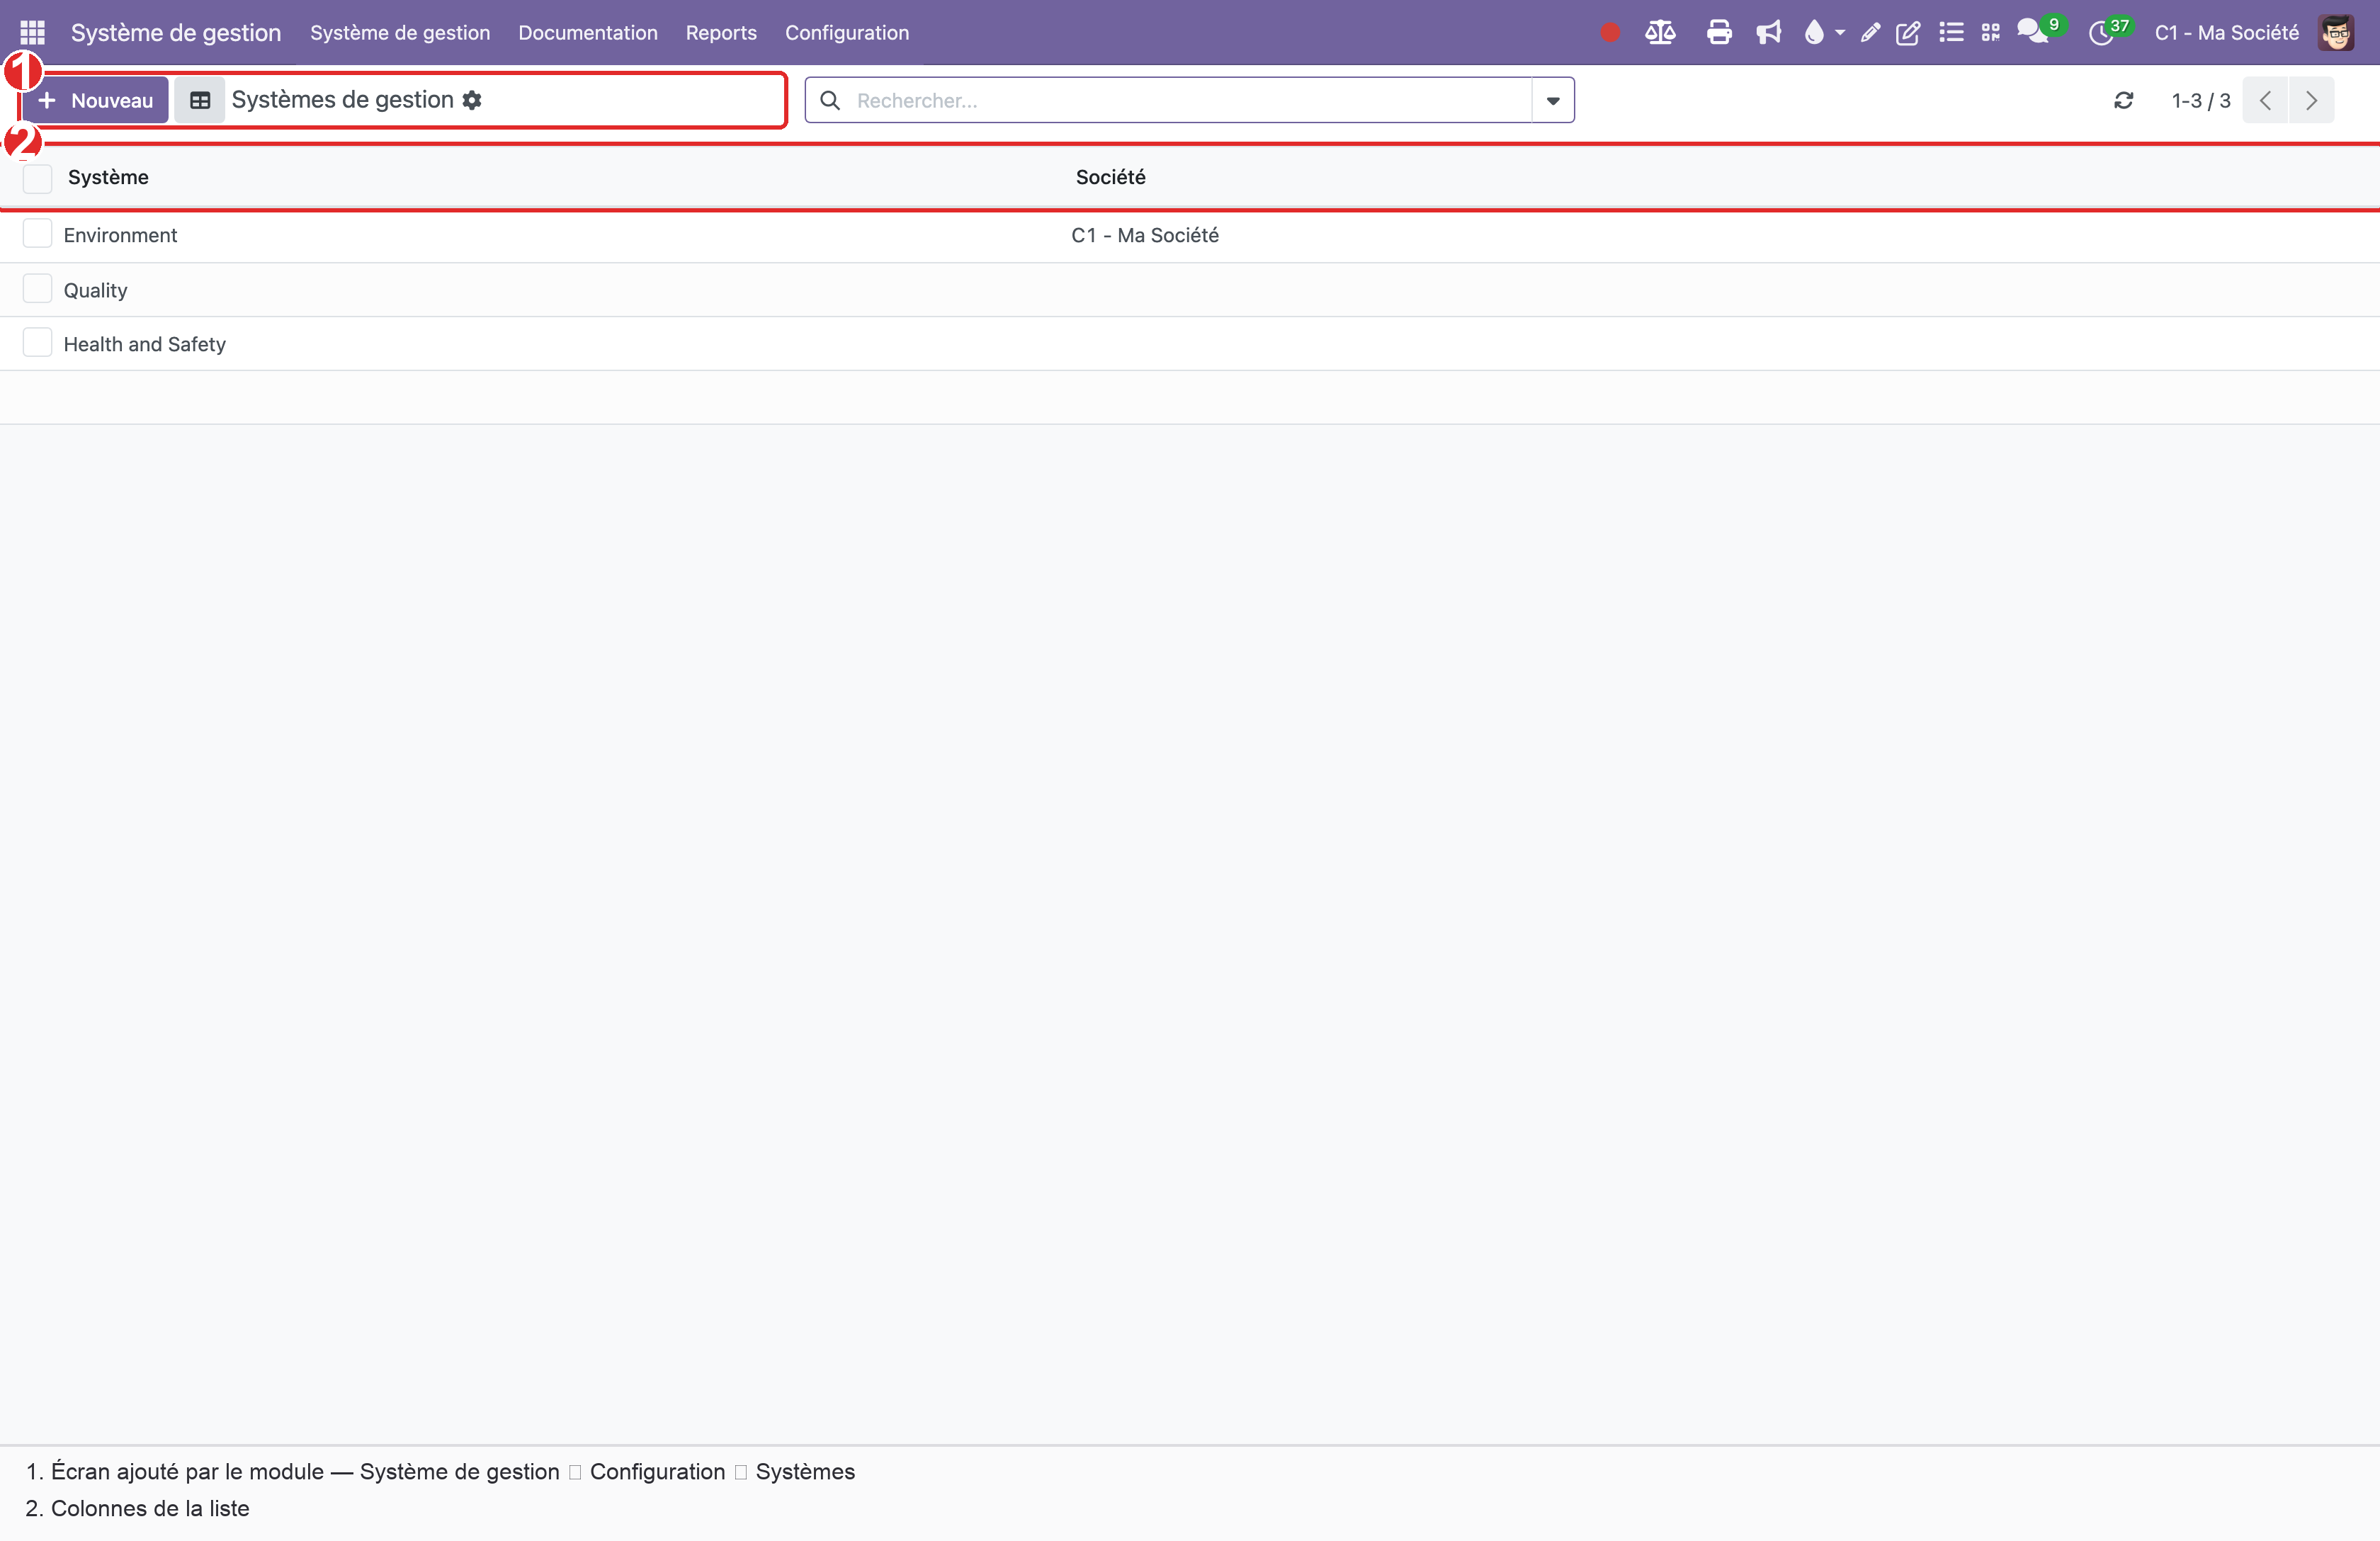Open the C1 - Ma Société company switcher
Screen dimensions: 2380x1541
coord(2226,33)
